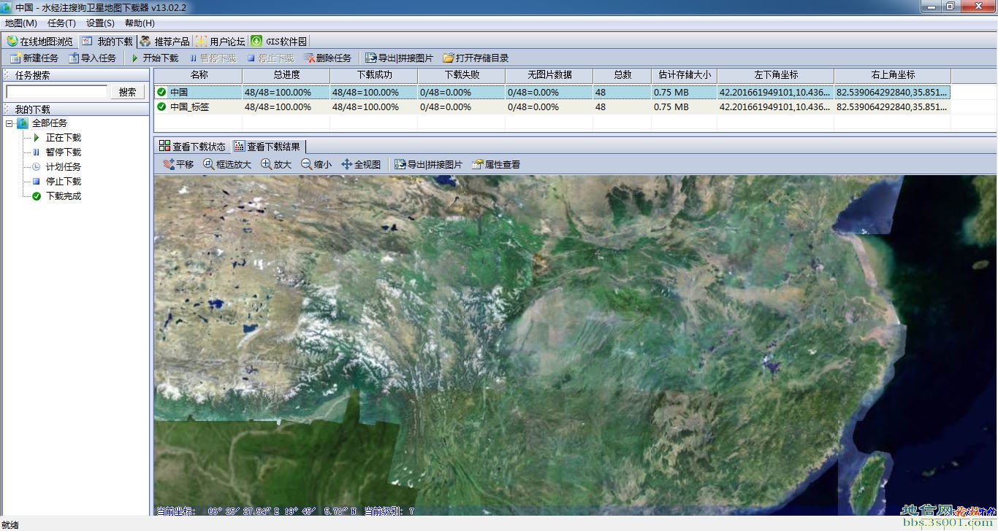
Task: Click green check icon of 中国_标签 row
Action: point(161,106)
